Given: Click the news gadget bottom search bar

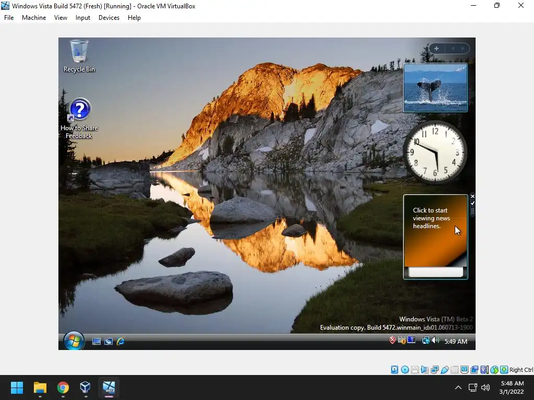Looking at the screenshot, I should click(435, 271).
